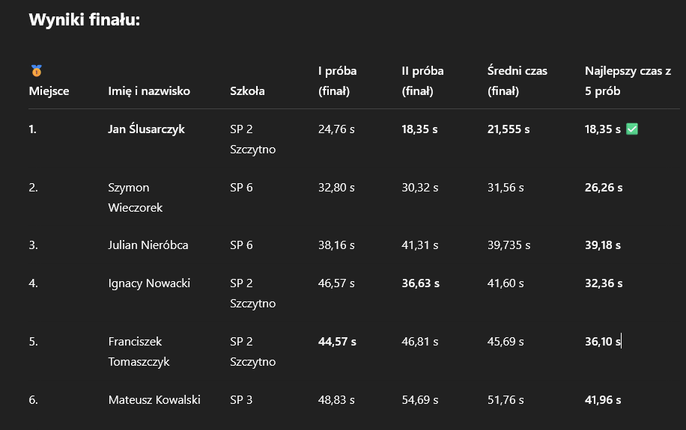This screenshot has width=686, height=430.
Task: Select Julian Nieróbca in the table
Action: [x=148, y=245]
